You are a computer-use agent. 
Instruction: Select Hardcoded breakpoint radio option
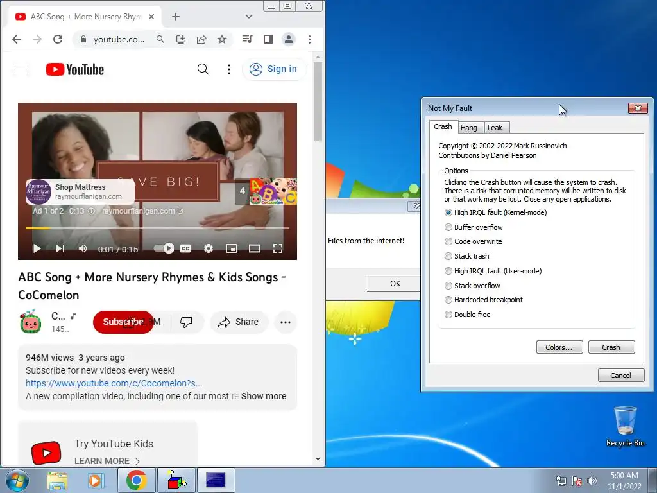pyautogui.click(x=484, y=300)
